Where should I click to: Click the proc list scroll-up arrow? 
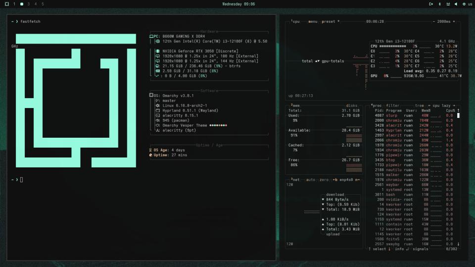[458, 110]
